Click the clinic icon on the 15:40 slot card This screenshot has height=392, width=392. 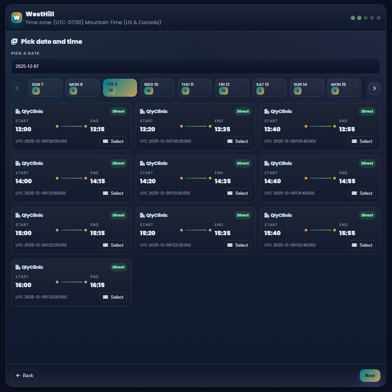click(267, 215)
